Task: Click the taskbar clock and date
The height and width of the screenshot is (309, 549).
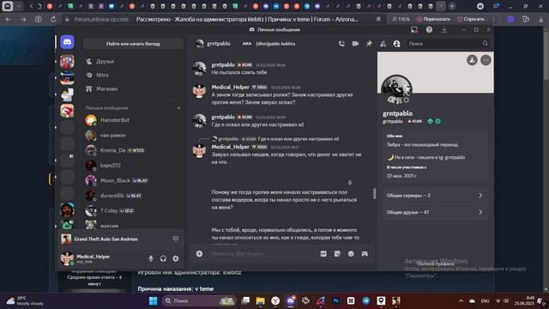Action: [524, 300]
